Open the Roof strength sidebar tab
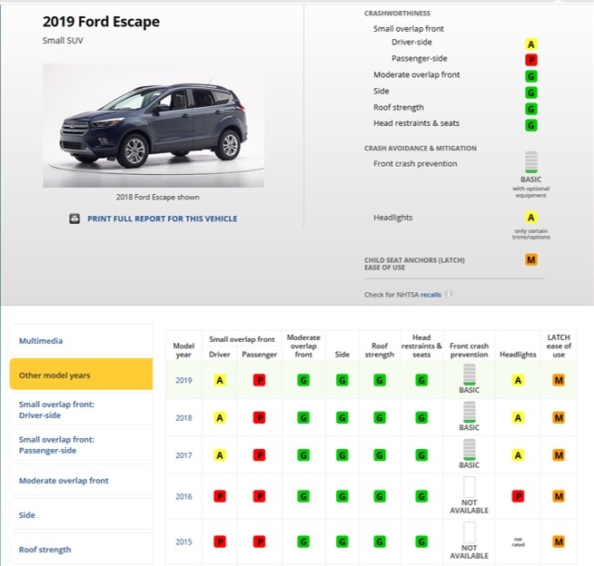This screenshot has width=594, height=566. coord(81,549)
